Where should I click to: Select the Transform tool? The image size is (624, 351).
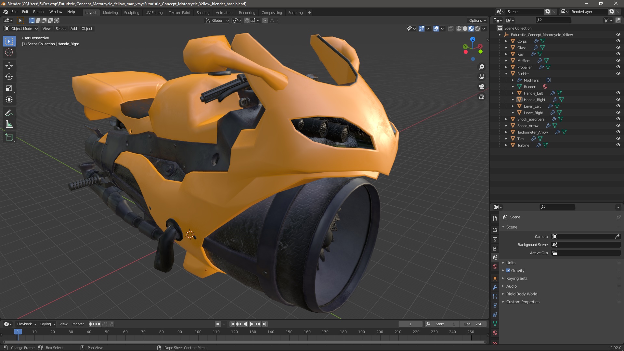pos(9,99)
